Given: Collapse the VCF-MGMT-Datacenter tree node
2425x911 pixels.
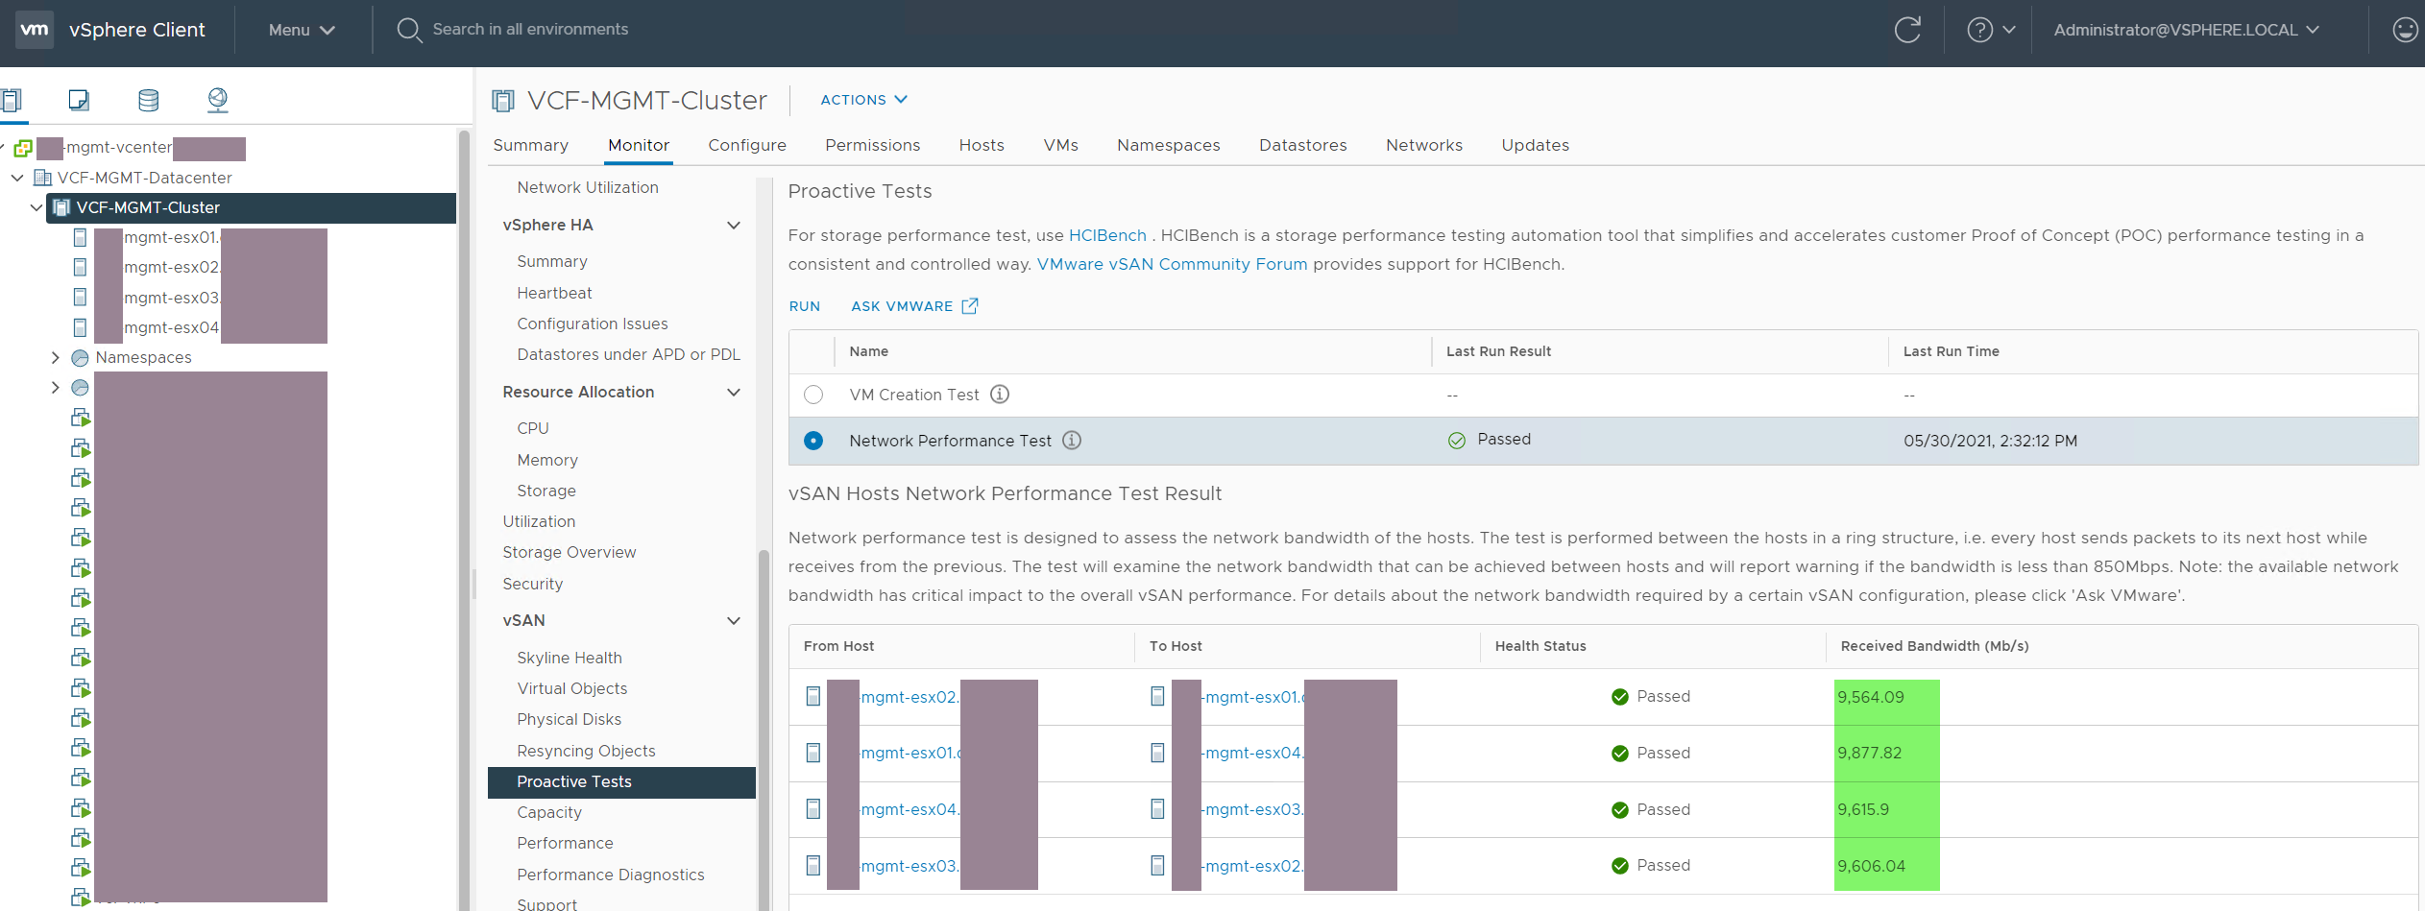Looking at the screenshot, I should point(17,178).
